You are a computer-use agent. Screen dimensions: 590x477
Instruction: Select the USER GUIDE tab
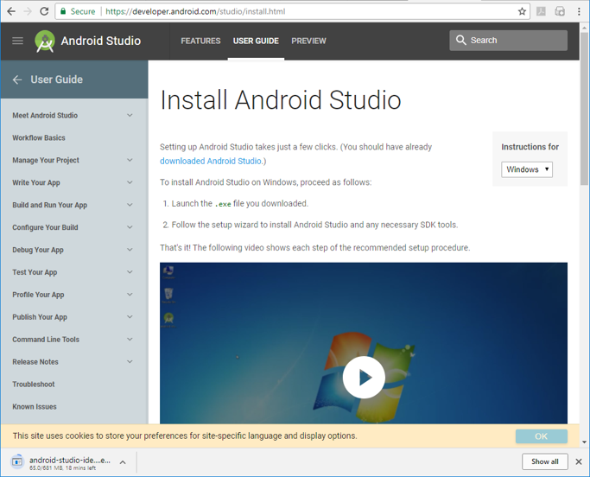256,41
